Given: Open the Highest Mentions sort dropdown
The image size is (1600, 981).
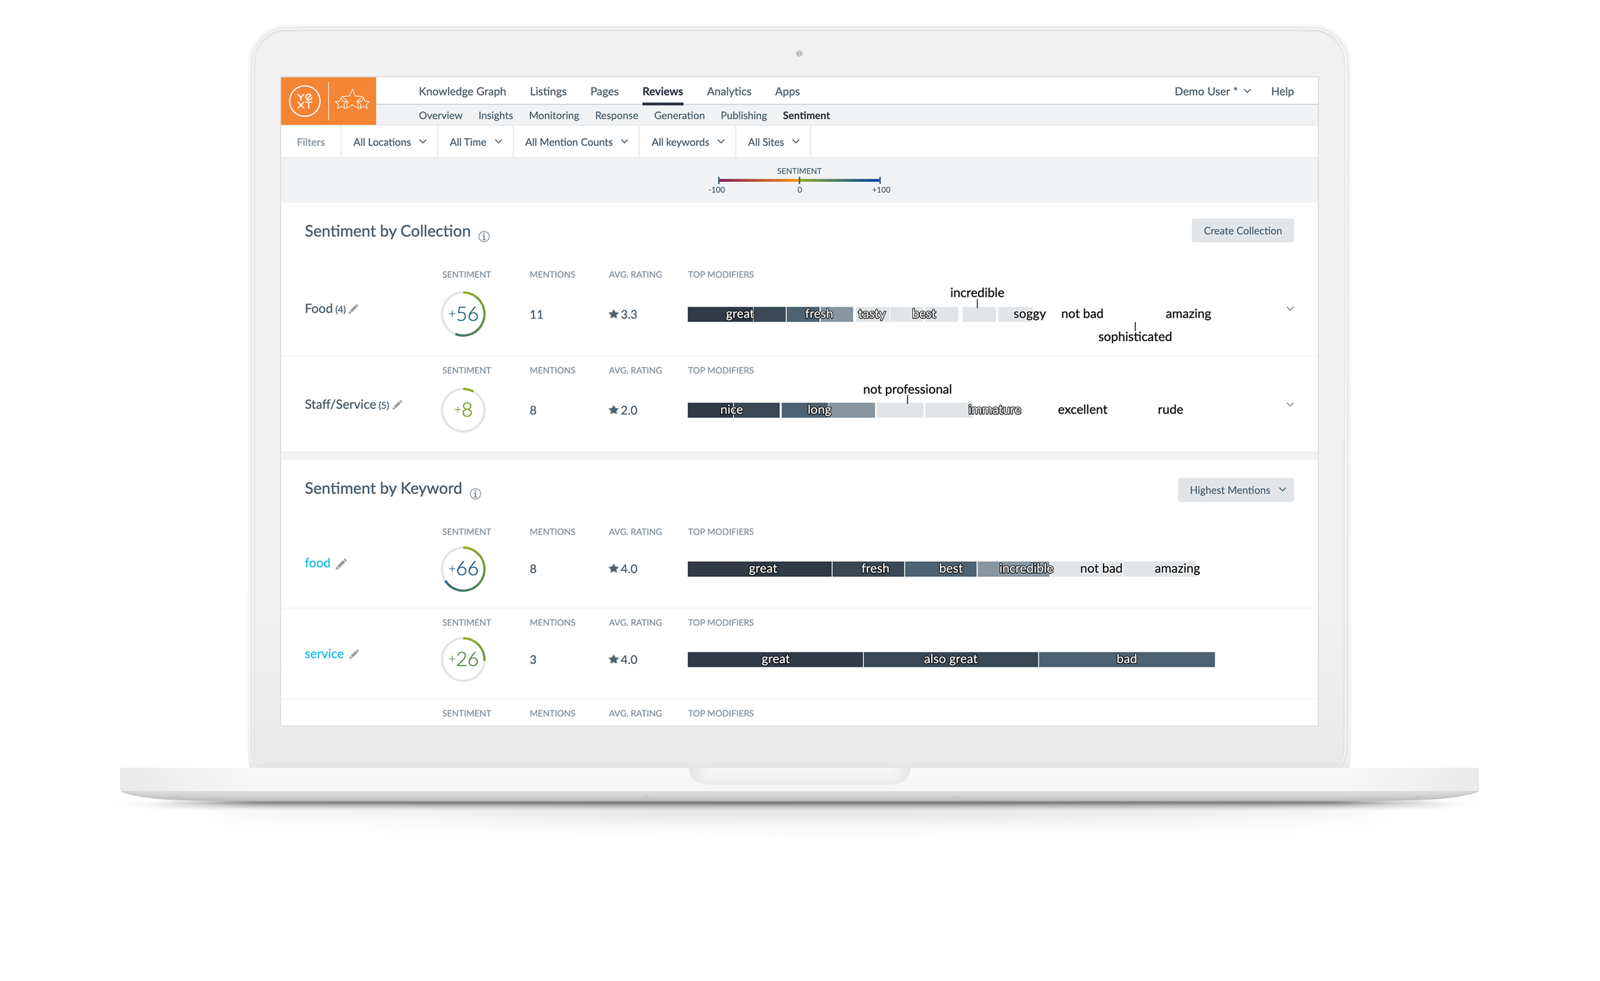Looking at the screenshot, I should [x=1236, y=490].
